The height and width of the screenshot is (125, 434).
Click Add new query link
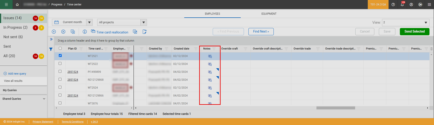(15, 74)
